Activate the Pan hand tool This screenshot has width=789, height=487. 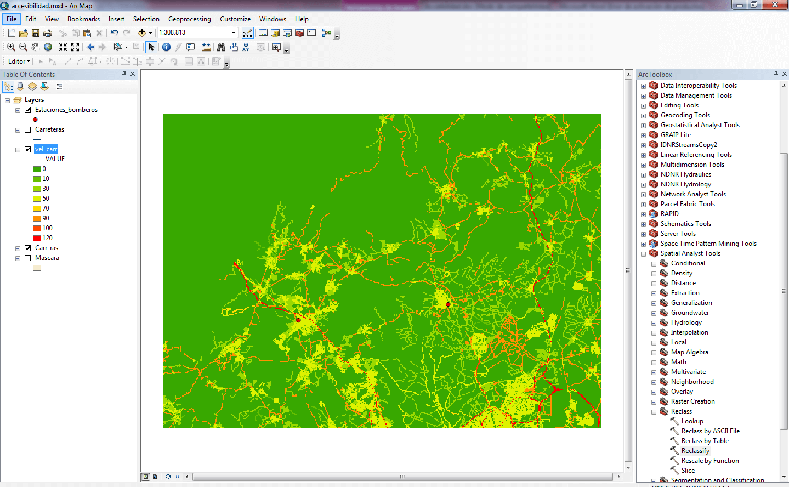coord(36,47)
